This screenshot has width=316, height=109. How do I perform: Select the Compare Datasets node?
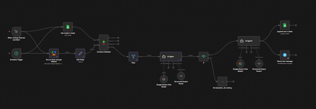(x=104, y=42)
